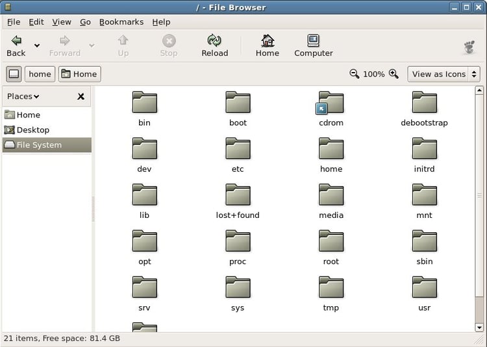Click the scrollbar down arrow
The height and width of the screenshot is (347, 487).
(x=479, y=328)
